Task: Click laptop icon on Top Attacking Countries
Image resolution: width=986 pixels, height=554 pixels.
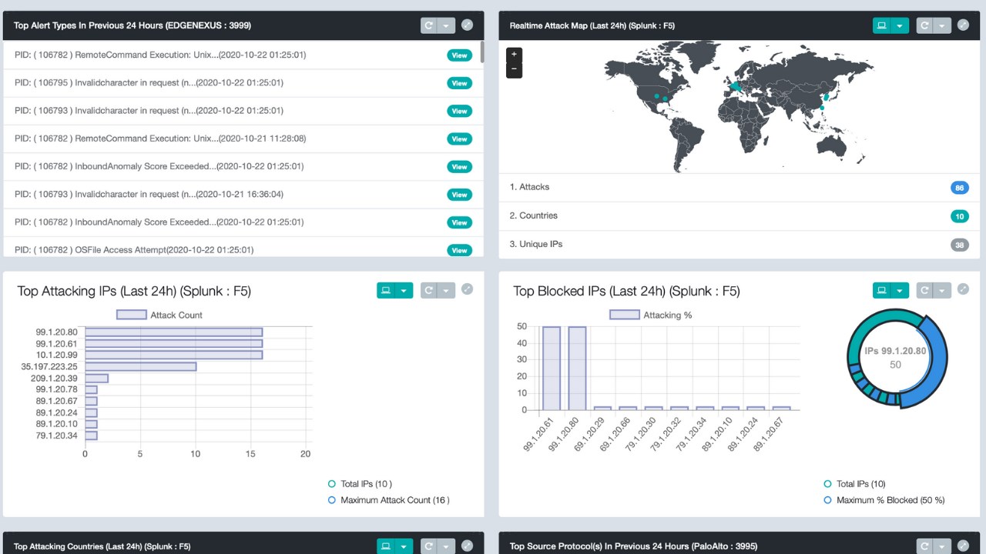Action: click(385, 546)
